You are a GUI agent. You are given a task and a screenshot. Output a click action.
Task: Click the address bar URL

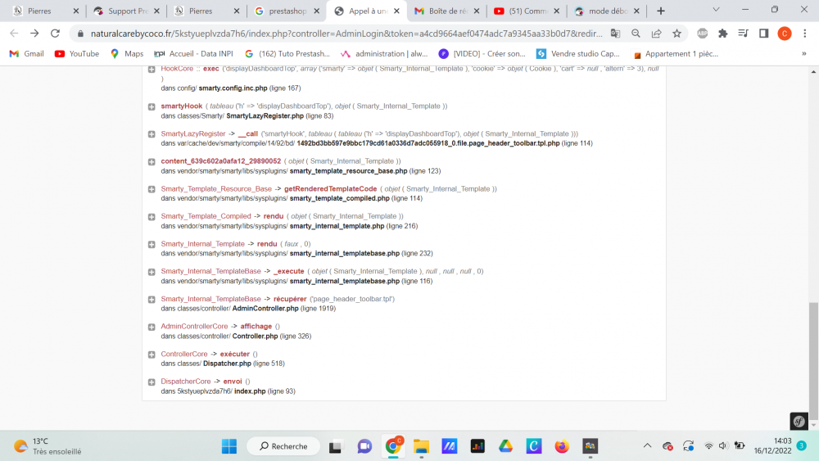346,34
